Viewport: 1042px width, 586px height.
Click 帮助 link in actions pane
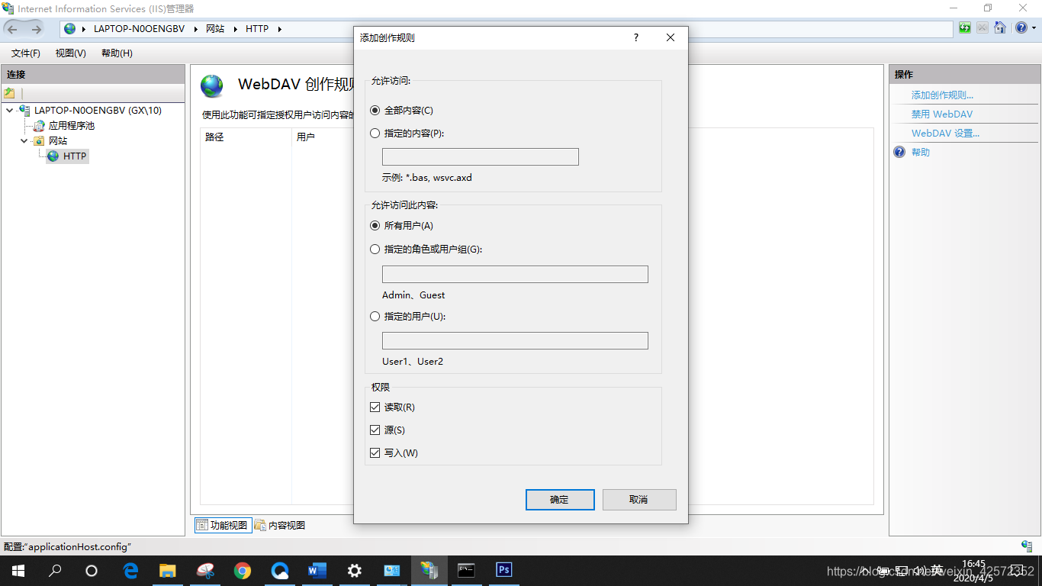(921, 153)
